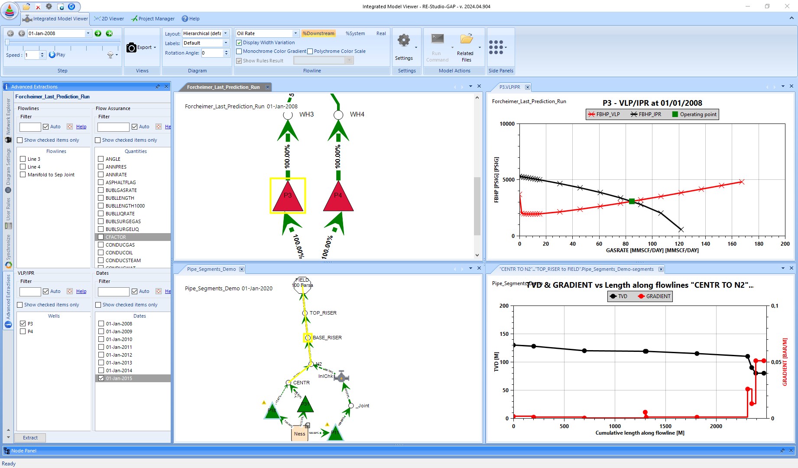Open Related Files folder icon
Screen dimensions: 798x468
tap(466, 39)
